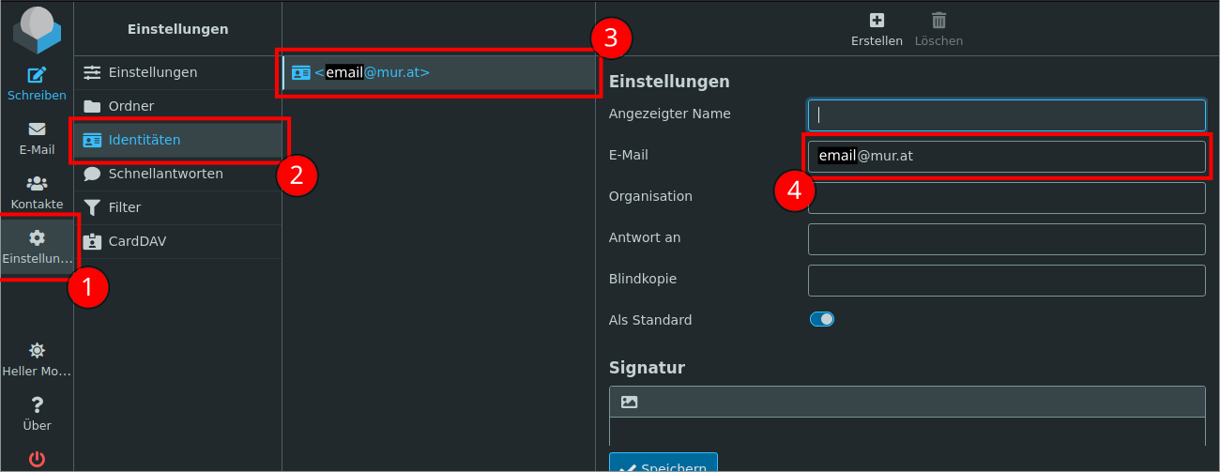Click the red logout power icon
This screenshot has width=1220, height=472.
click(x=37, y=459)
